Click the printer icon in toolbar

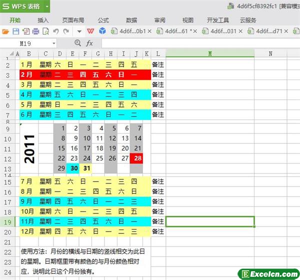click(x=35, y=31)
